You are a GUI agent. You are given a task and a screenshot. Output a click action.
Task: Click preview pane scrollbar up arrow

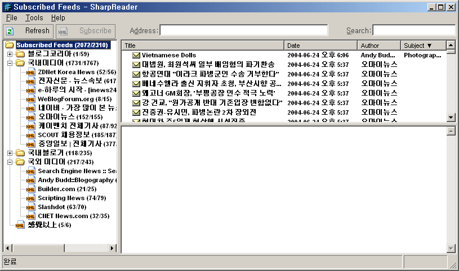click(451, 131)
